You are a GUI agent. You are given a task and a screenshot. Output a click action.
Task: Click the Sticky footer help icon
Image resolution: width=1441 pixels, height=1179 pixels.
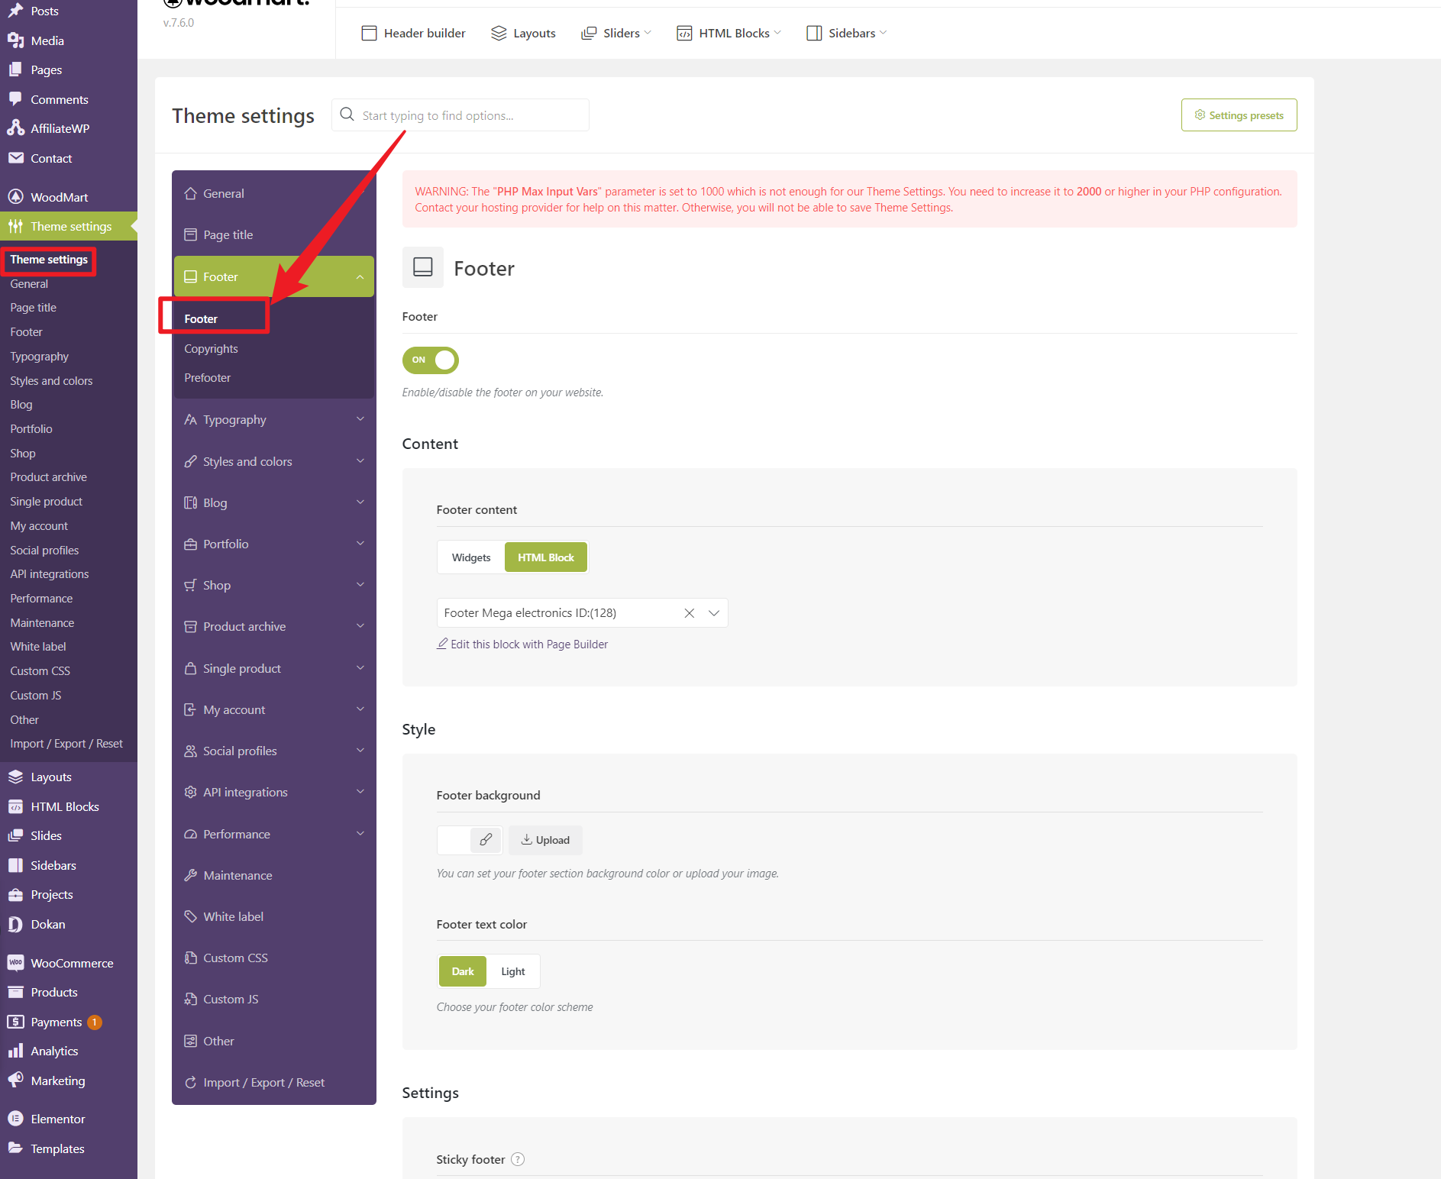pos(518,1159)
